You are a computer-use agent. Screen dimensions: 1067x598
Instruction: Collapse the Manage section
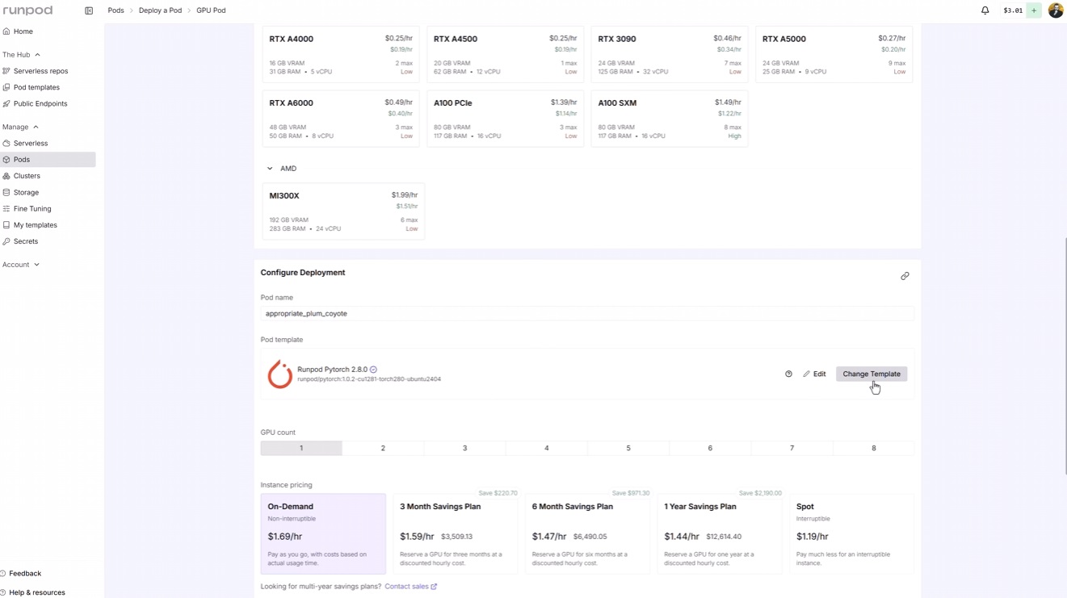(x=20, y=127)
